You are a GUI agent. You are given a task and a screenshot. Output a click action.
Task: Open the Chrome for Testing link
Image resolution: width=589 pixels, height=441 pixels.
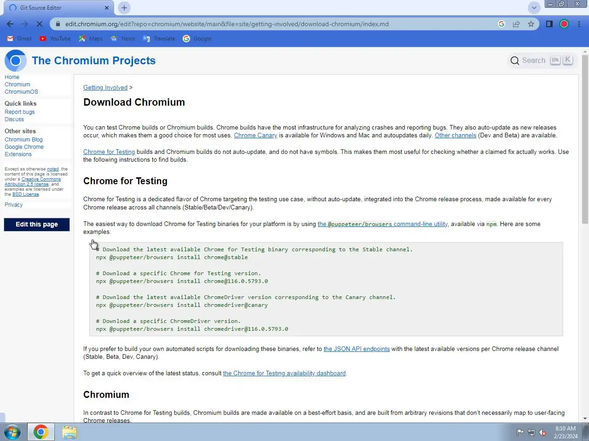pyautogui.click(x=109, y=152)
